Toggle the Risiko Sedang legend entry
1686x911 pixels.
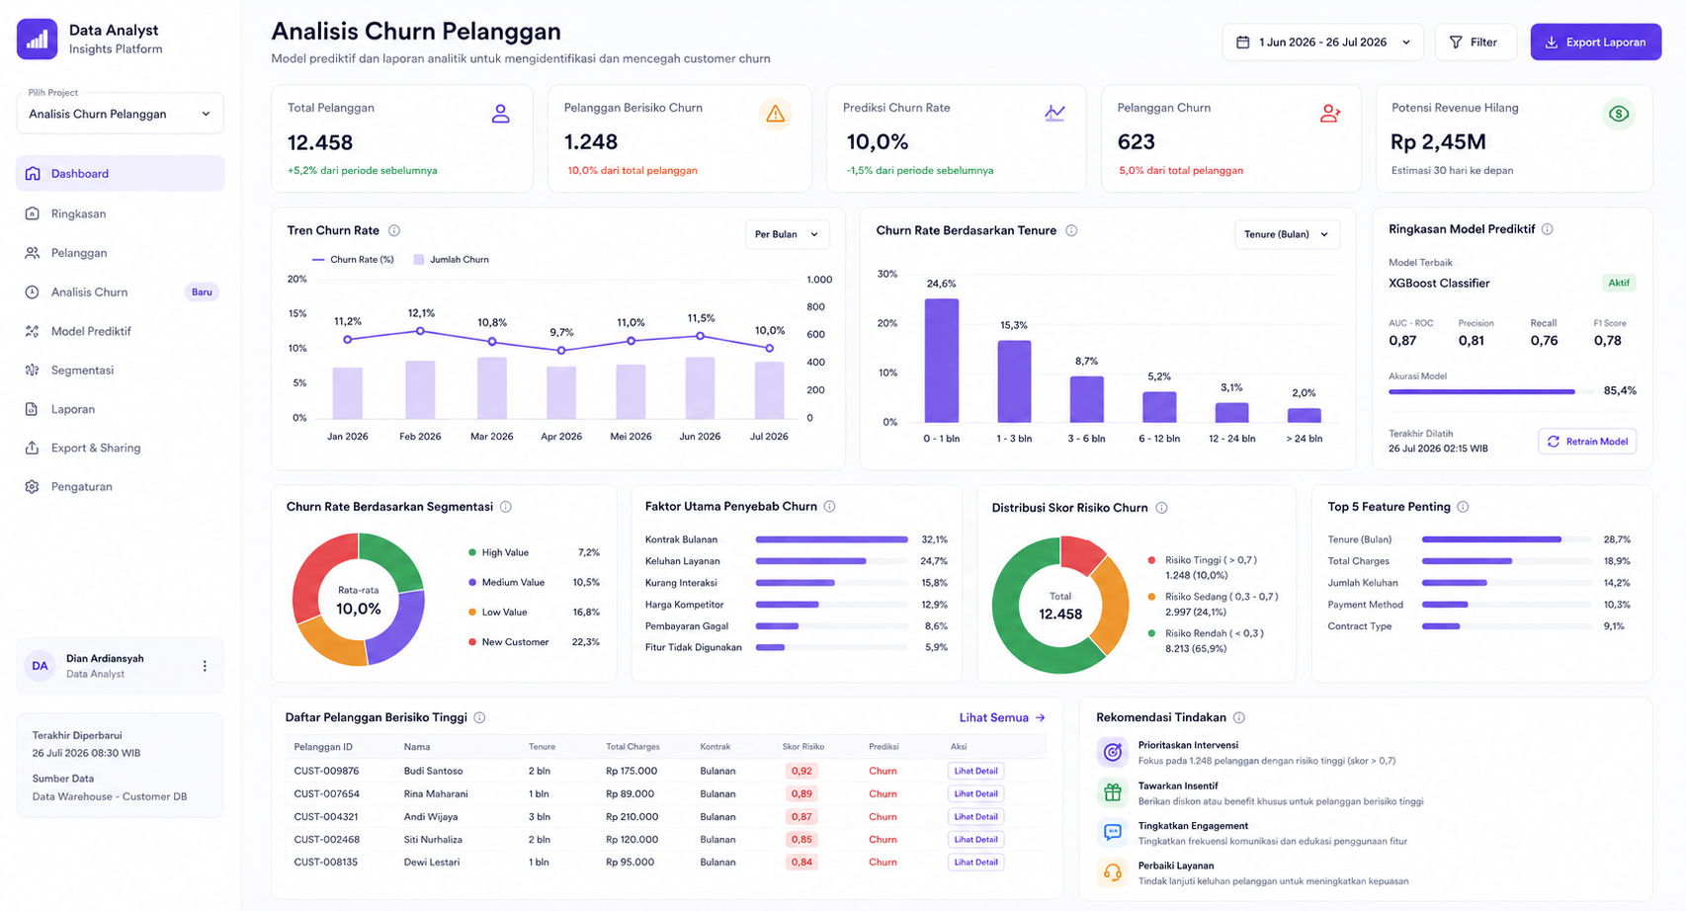point(1213,604)
